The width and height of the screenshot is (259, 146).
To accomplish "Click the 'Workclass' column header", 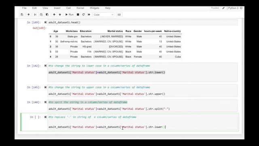I will pyautogui.click(x=72, y=31).
